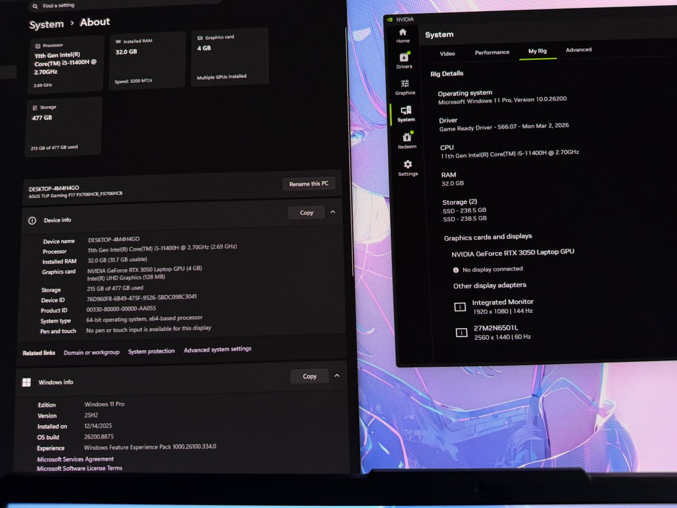Click the 1920 x 1080 | 144 Hz text
The width and height of the screenshot is (677, 508).
pos(503,311)
